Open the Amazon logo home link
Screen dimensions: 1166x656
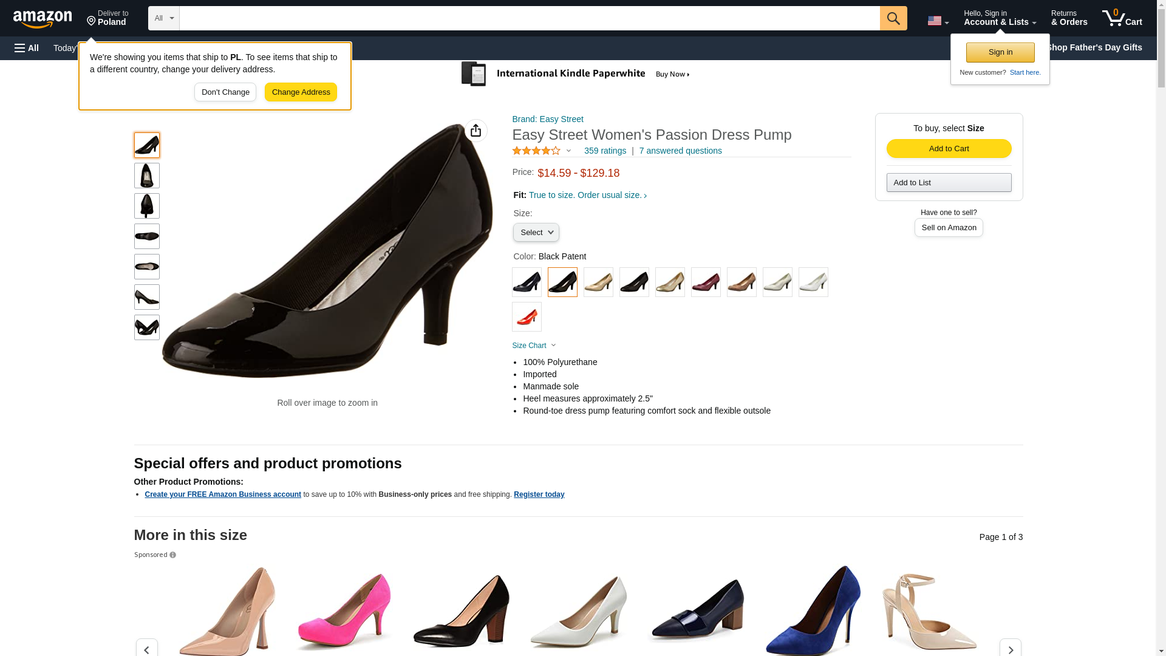43,19
